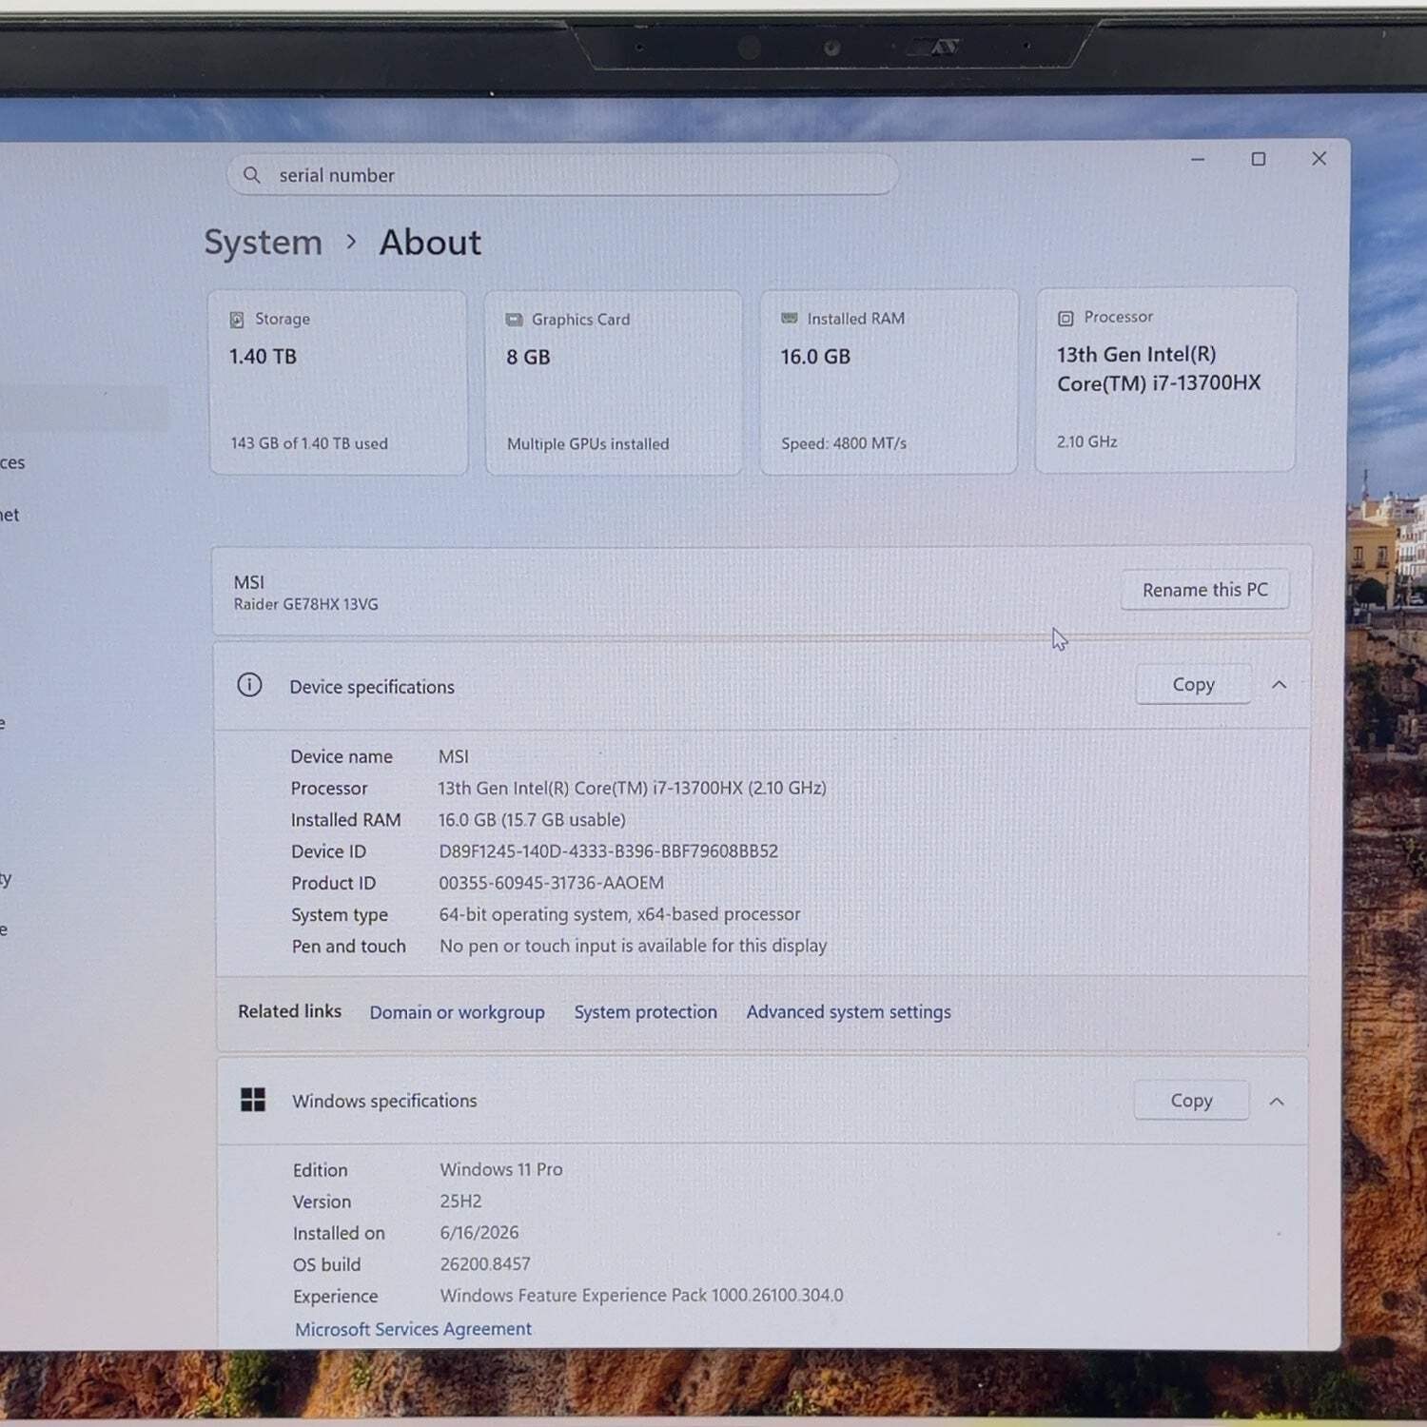The width and height of the screenshot is (1427, 1427).
Task: Click 'Speed: 4800 MT/s' text
Action: point(844,443)
